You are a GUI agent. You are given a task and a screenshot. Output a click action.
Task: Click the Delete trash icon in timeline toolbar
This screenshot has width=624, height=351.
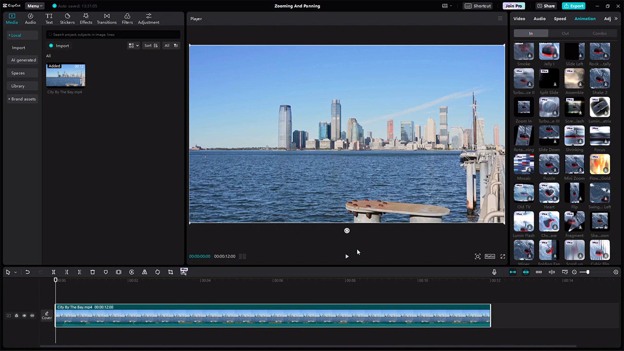[x=93, y=272]
